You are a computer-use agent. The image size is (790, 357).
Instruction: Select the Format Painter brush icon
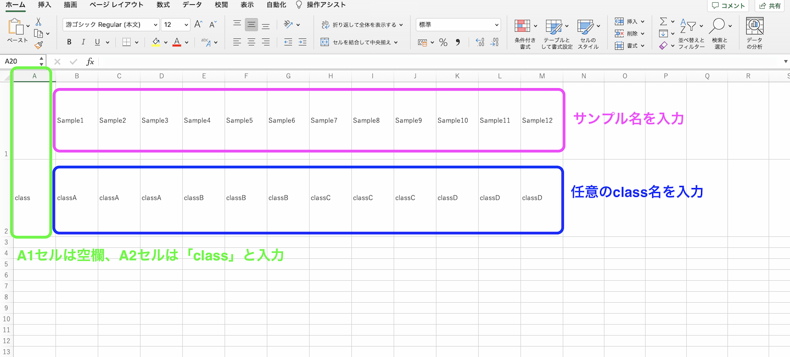[38, 46]
